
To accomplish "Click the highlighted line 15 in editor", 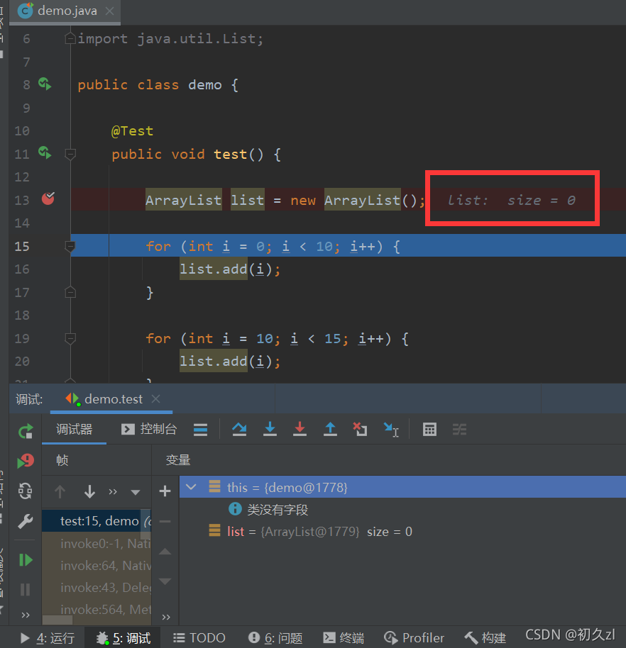I will point(348,246).
